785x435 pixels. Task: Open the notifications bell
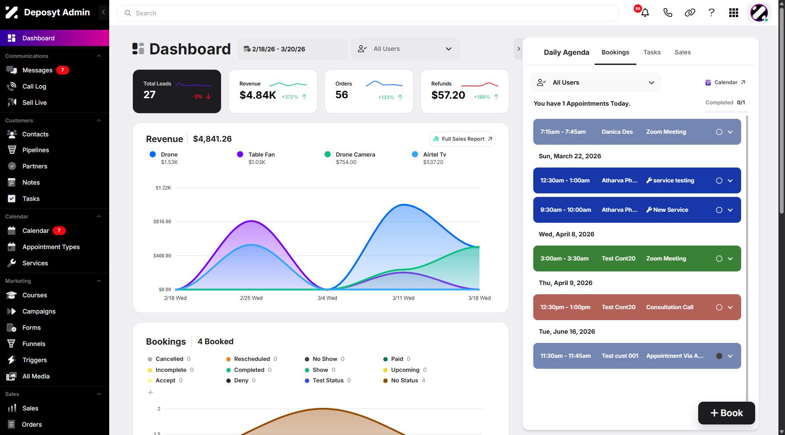coord(645,13)
